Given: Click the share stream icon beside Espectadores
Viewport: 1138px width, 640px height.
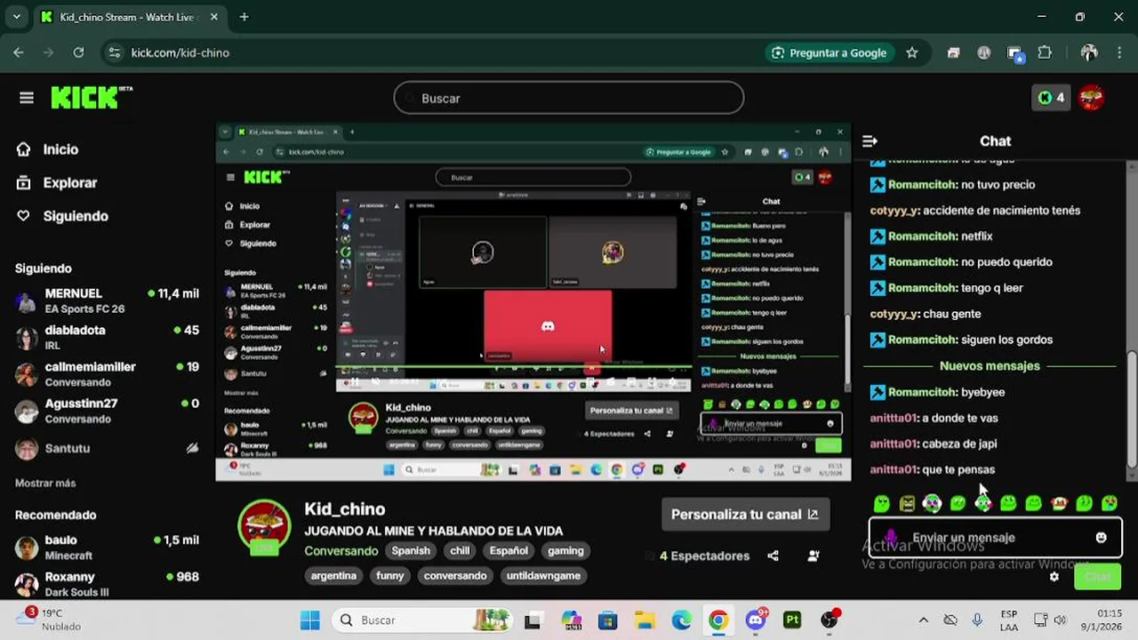Looking at the screenshot, I should pos(773,556).
